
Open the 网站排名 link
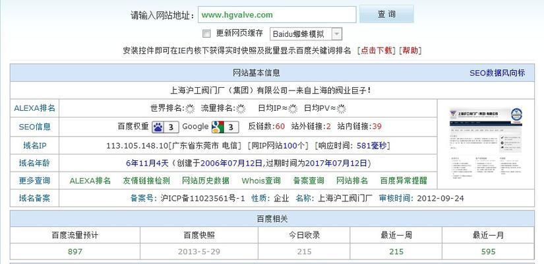point(352,181)
